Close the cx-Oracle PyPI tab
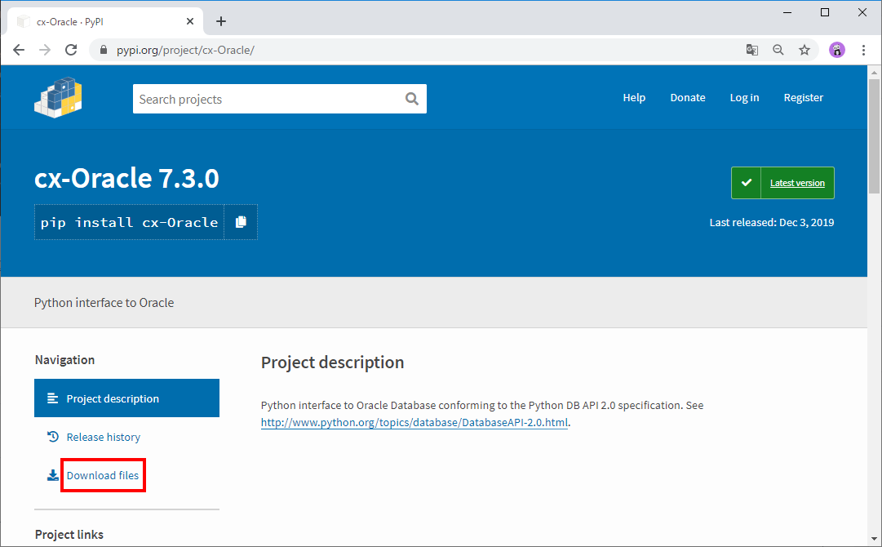The height and width of the screenshot is (547, 882). pos(190,21)
